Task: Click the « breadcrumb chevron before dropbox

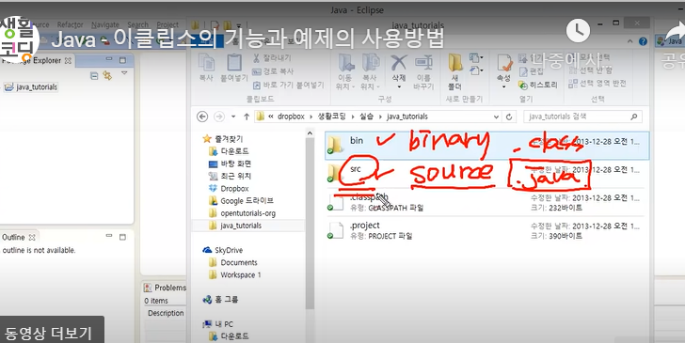Action: pyautogui.click(x=271, y=117)
